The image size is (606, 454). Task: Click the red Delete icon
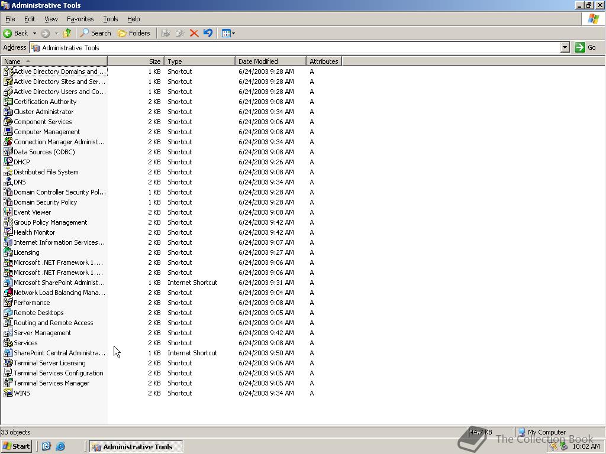tap(194, 33)
